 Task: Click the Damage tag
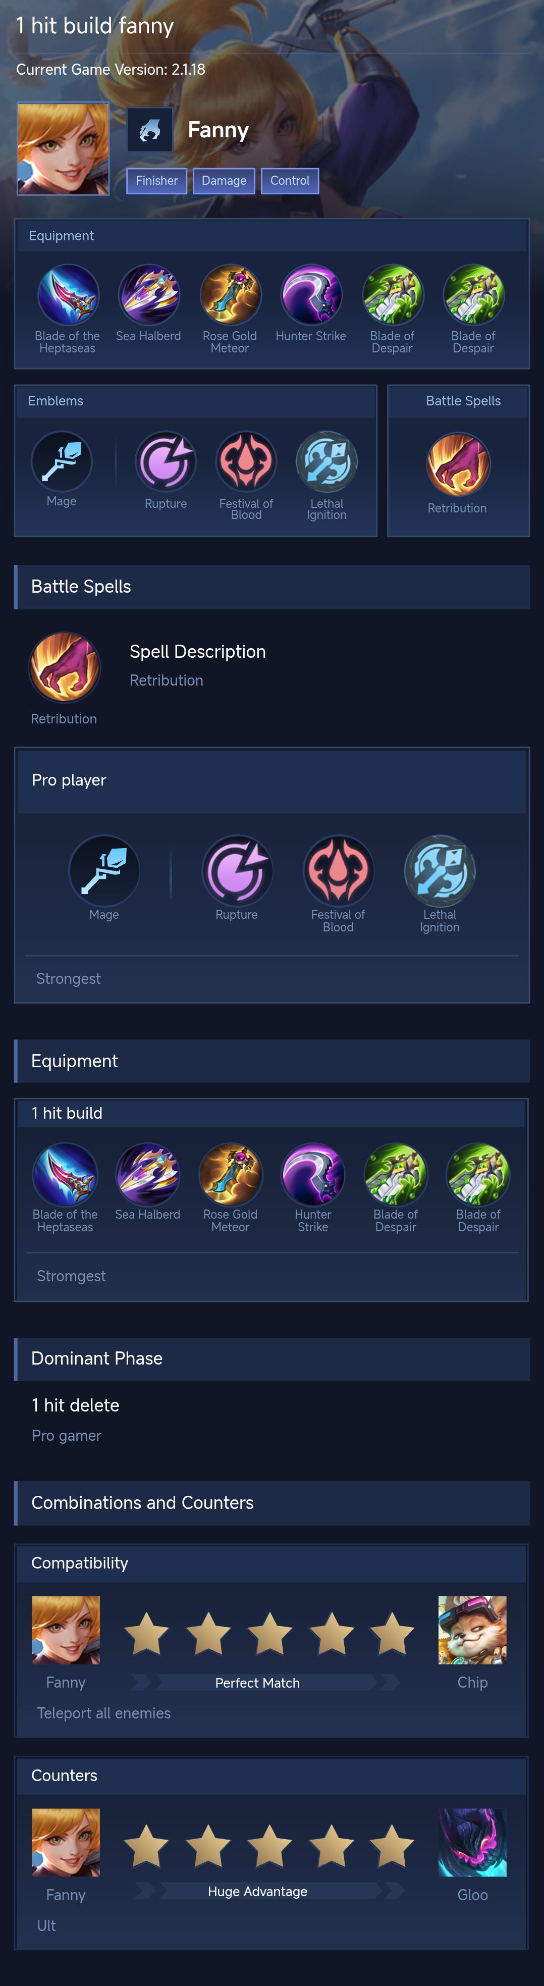(x=224, y=180)
